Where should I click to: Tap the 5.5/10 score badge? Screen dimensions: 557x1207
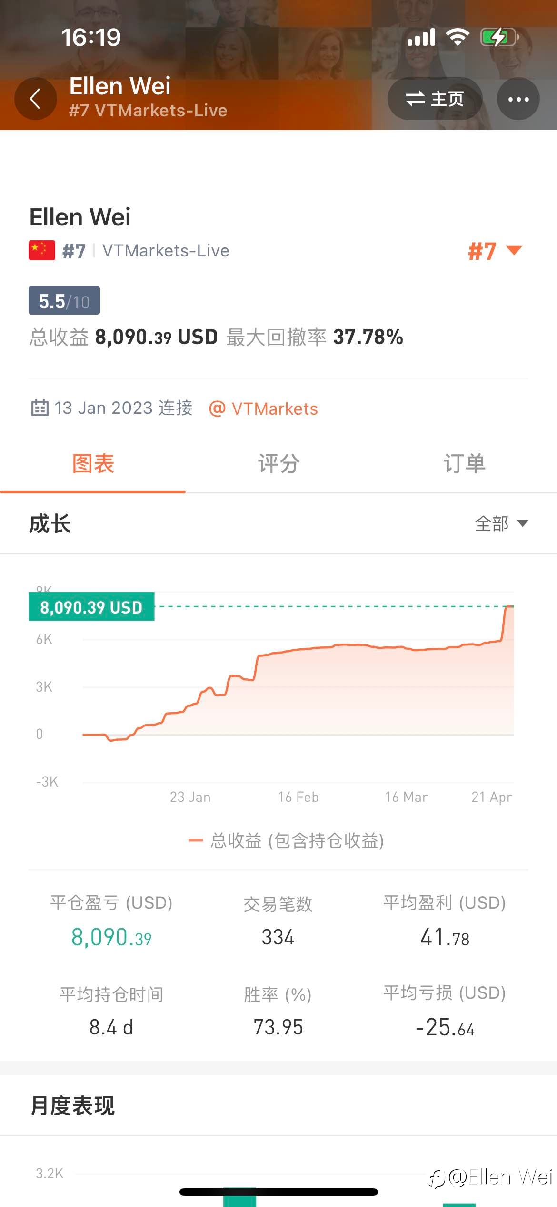pyautogui.click(x=64, y=300)
